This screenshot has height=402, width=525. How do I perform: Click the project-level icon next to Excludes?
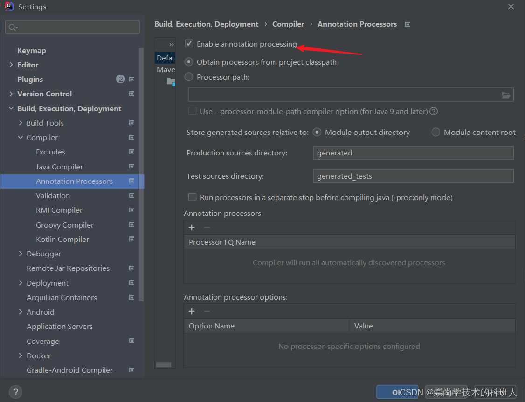(131, 152)
